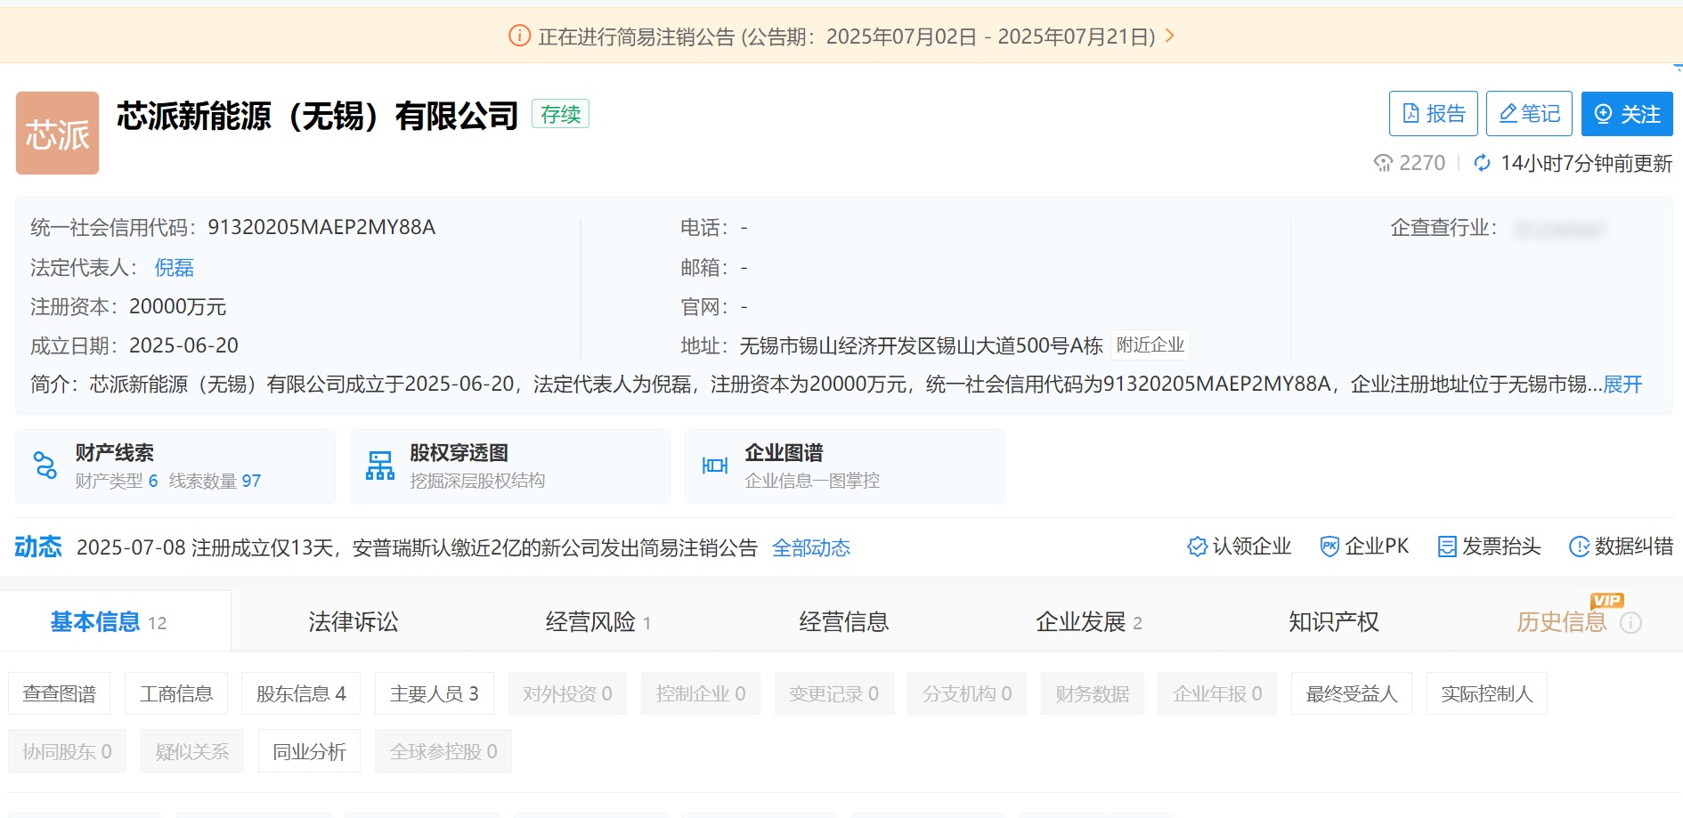Select the 变更记录 0 sub-tab
The width and height of the screenshot is (1683, 818).
[833, 693]
